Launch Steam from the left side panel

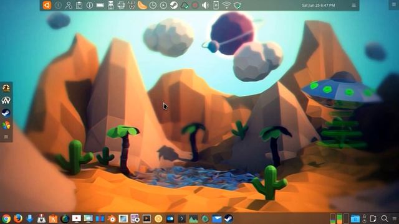pos(6,113)
